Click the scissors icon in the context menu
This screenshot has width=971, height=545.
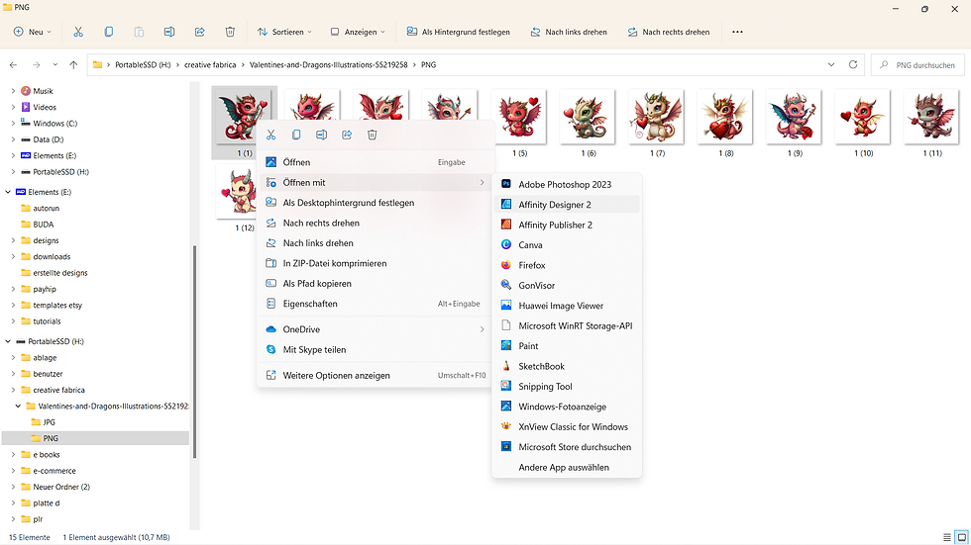(x=270, y=135)
